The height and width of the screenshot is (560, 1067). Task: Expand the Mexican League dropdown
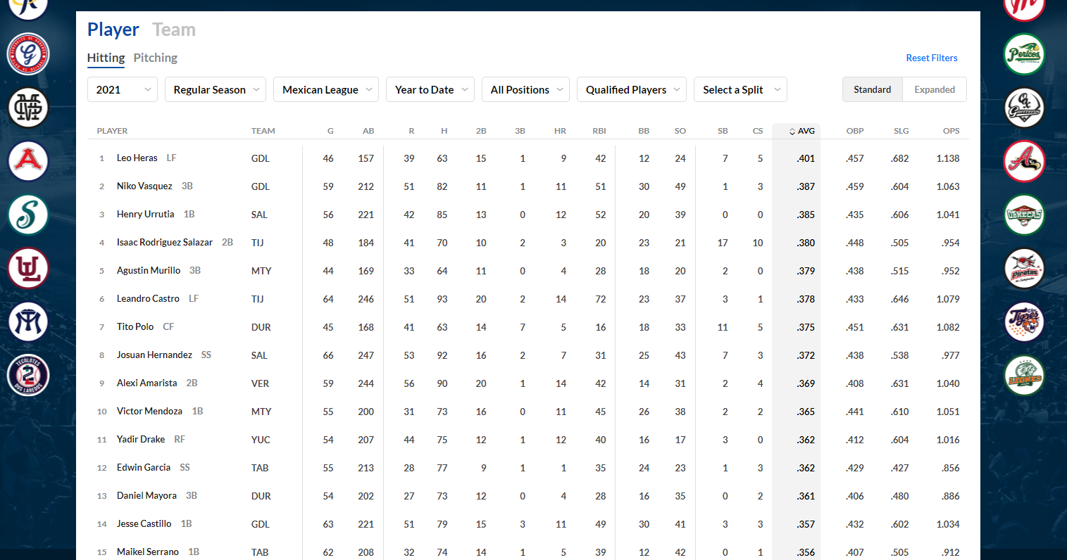(x=326, y=89)
